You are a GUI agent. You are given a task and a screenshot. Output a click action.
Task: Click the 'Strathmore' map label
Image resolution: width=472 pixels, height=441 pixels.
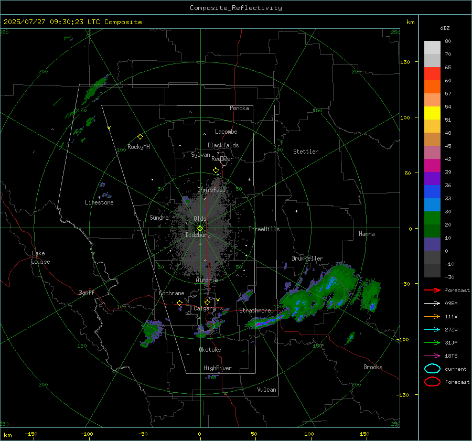[255, 310]
